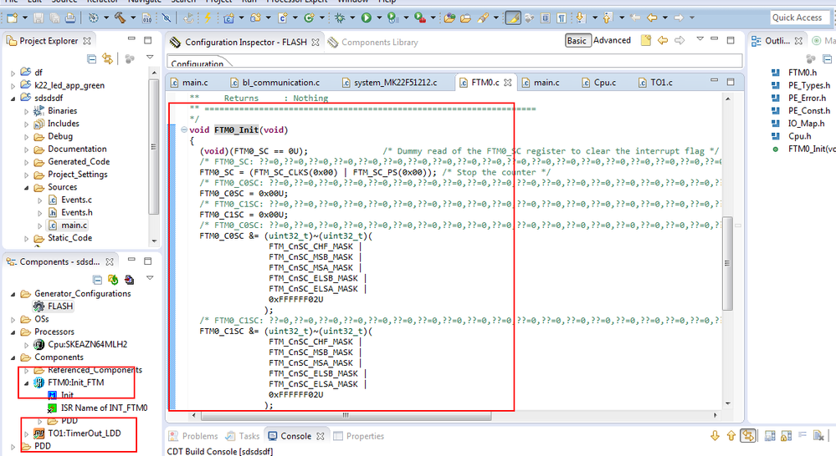Select Events.h in Sources folder
Viewport: 836px width, 456px height.
click(69, 212)
